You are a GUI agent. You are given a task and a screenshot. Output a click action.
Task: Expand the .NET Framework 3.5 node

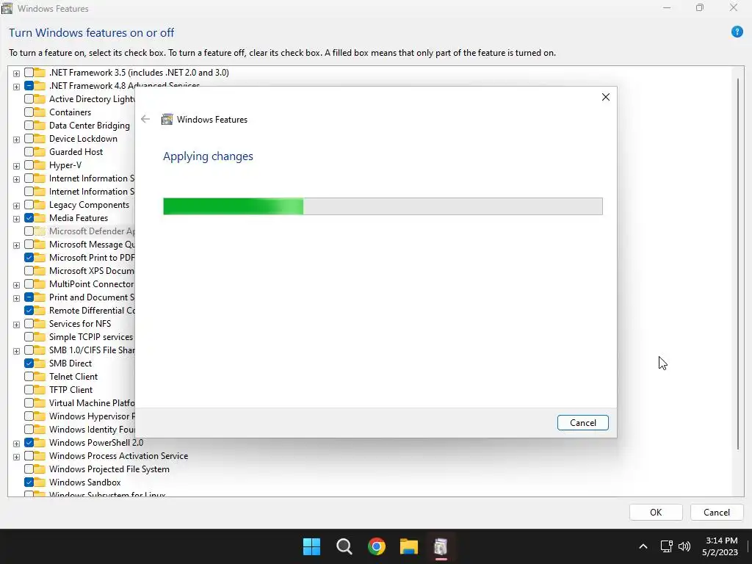click(16, 73)
